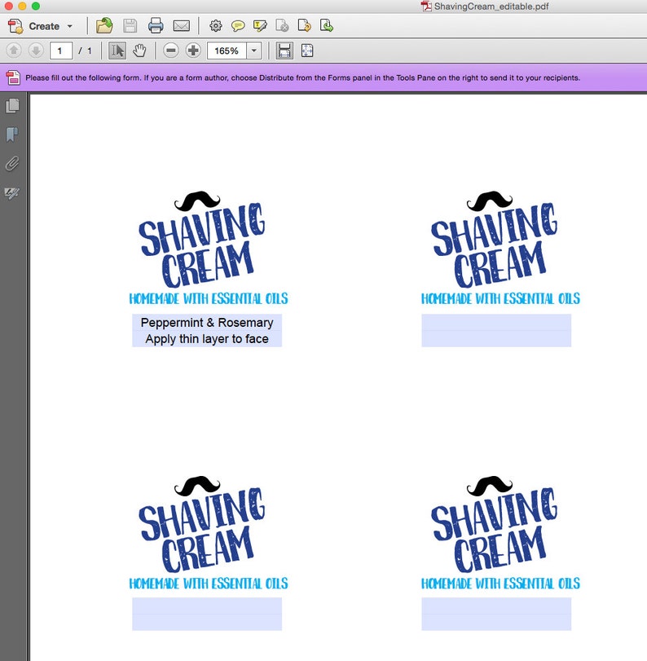Click the Save floppy disk icon

130,26
